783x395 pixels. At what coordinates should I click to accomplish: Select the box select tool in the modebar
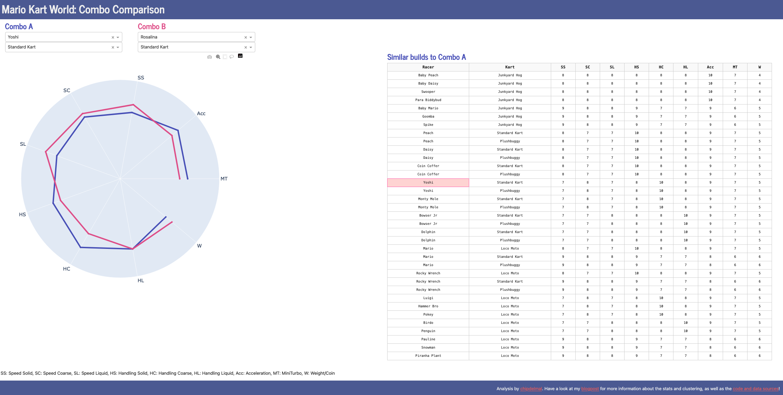[x=225, y=57]
